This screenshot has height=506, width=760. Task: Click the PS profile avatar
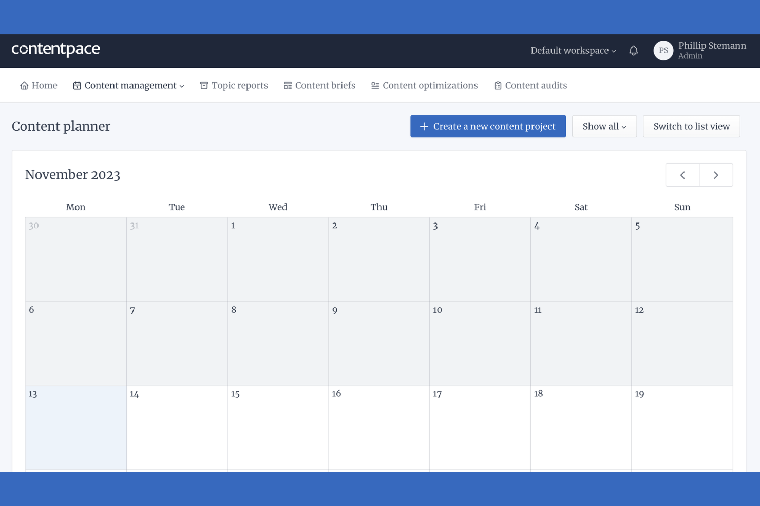[x=663, y=50]
